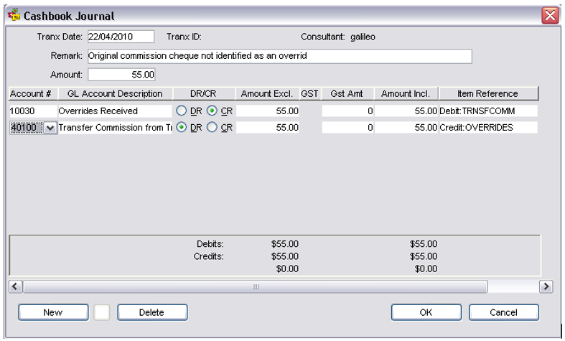This screenshot has width=565, height=341.
Task: Click the Delete button
Action: 152,312
